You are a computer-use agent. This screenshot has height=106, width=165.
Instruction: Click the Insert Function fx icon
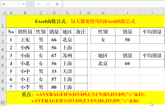[x=57, y=4]
